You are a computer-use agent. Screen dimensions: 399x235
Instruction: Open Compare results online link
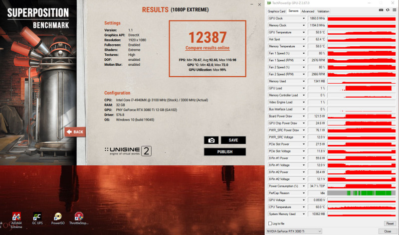[x=207, y=48]
